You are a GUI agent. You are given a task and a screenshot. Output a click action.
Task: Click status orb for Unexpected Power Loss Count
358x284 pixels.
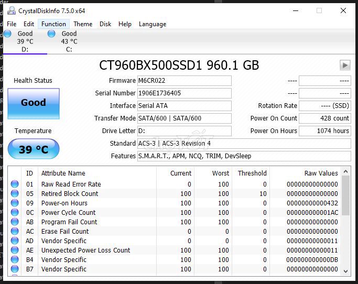(x=15, y=250)
